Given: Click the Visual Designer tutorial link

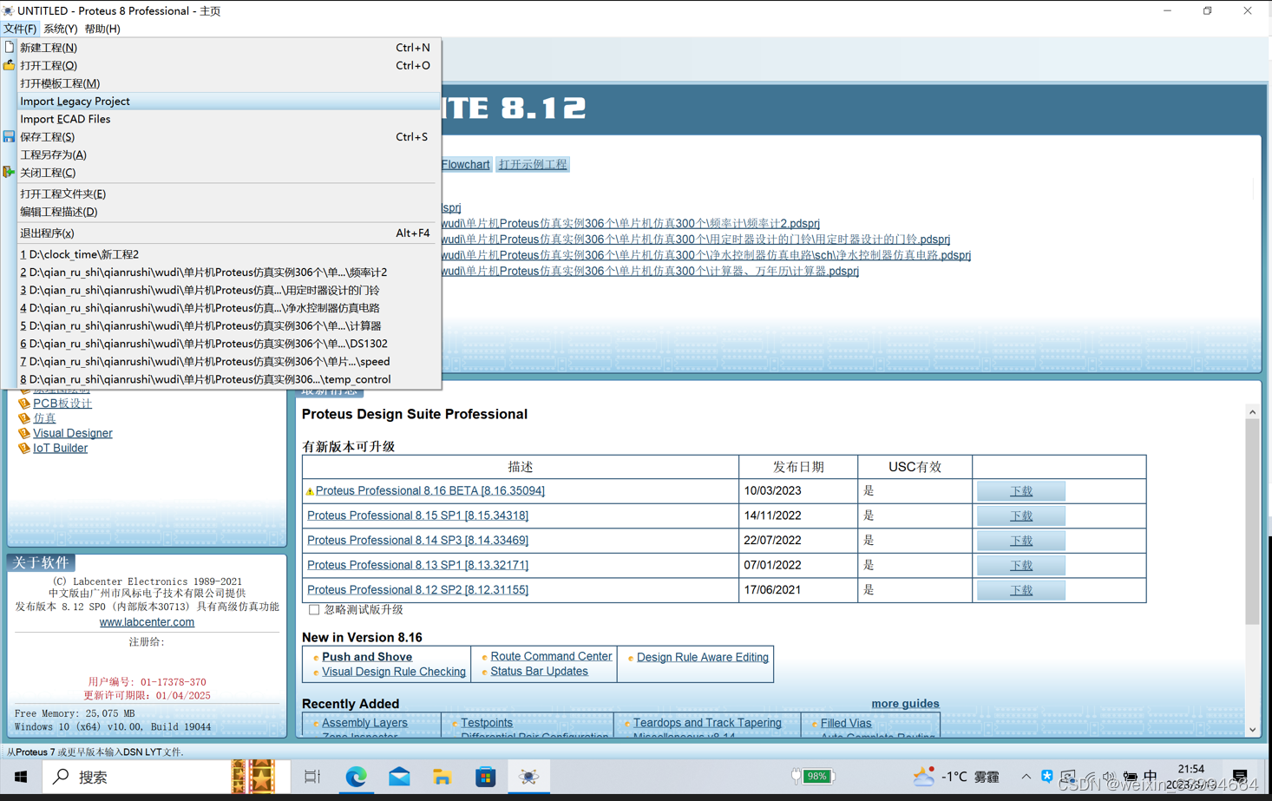Looking at the screenshot, I should click(x=73, y=433).
